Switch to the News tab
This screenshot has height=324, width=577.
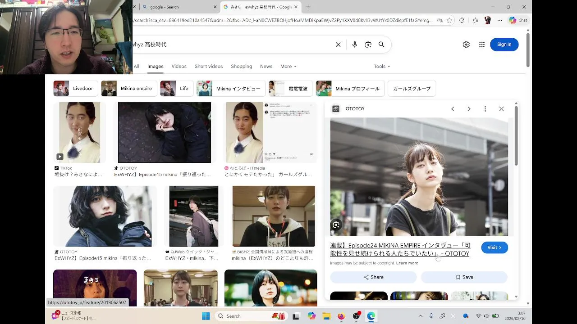coord(266,67)
